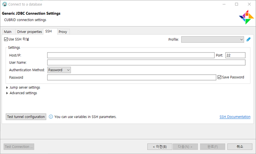
Task: Click the 다음(N) next button
Action: tap(185, 147)
